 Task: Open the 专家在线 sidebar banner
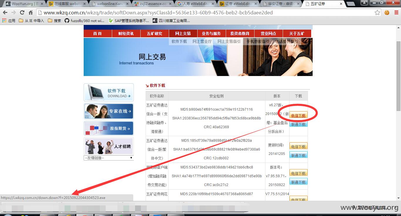click(x=109, y=111)
